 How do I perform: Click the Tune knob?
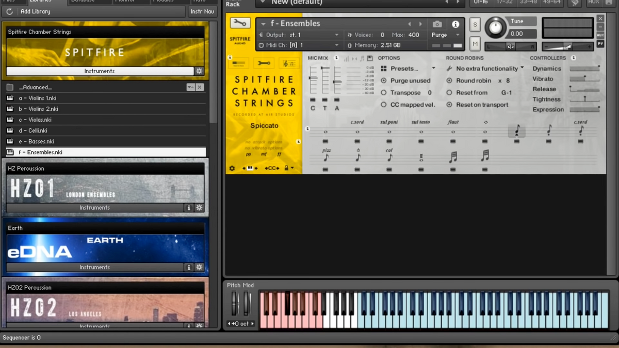(495, 28)
